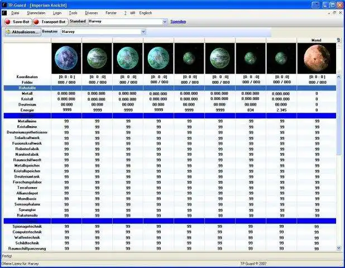Screen dimensions: 345x268
Task: Click the Kristall row label
Action: click(27, 99)
